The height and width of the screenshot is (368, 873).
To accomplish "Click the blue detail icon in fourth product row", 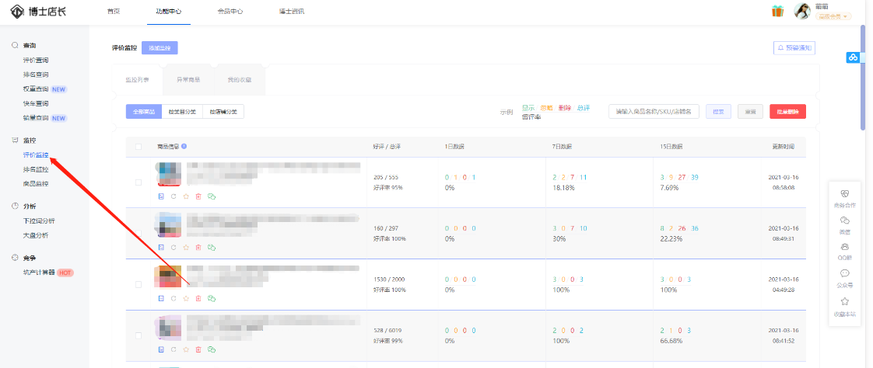I will tap(161, 349).
